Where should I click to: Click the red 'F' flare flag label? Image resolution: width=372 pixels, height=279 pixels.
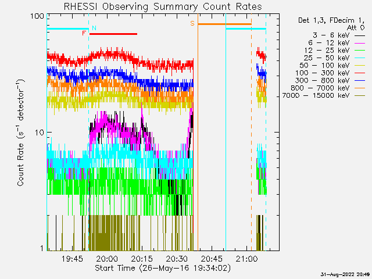84,33
